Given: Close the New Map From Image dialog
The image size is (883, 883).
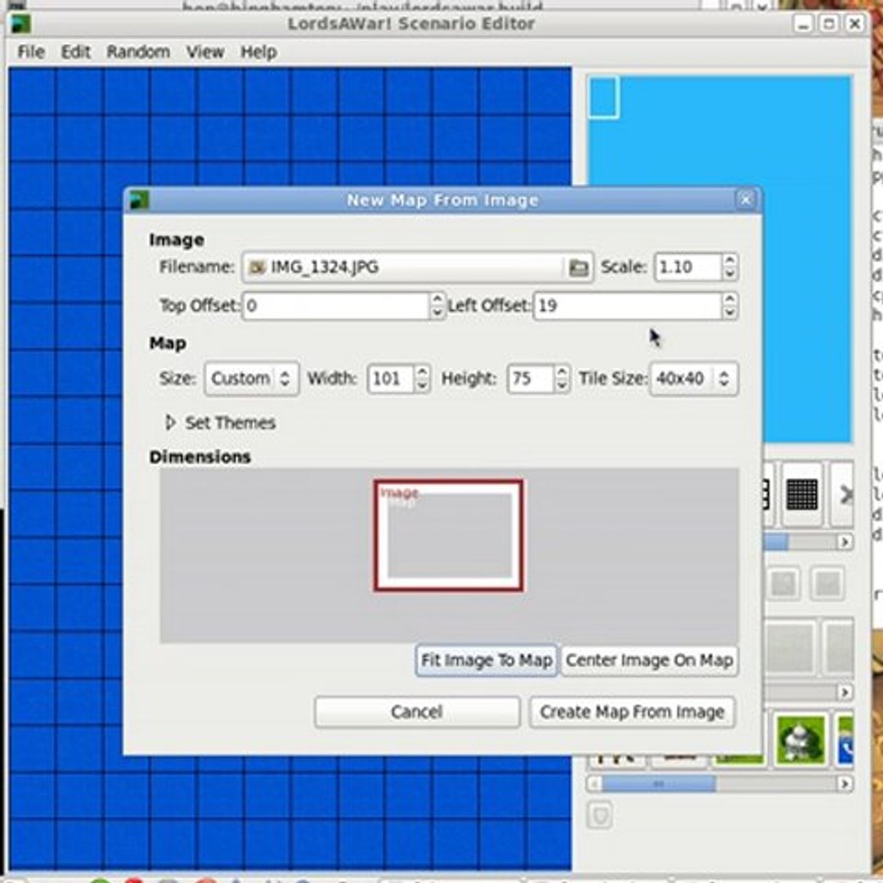Looking at the screenshot, I should click(746, 199).
